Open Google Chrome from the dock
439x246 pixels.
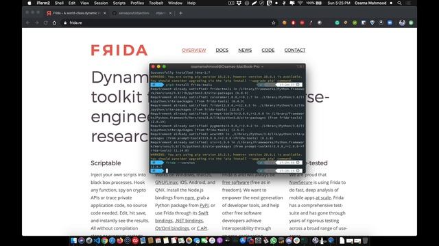click(x=104, y=241)
